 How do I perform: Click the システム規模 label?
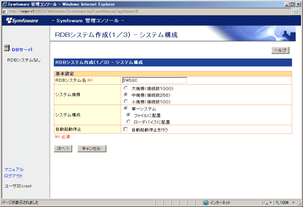click(68, 95)
